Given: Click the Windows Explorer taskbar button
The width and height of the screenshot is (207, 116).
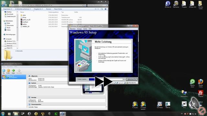Looking at the screenshot, I should 16,114.
